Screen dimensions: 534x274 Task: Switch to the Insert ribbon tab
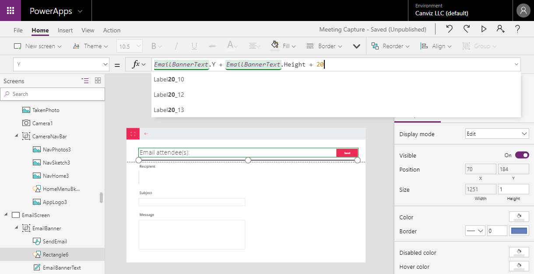click(x=65, y=30)
